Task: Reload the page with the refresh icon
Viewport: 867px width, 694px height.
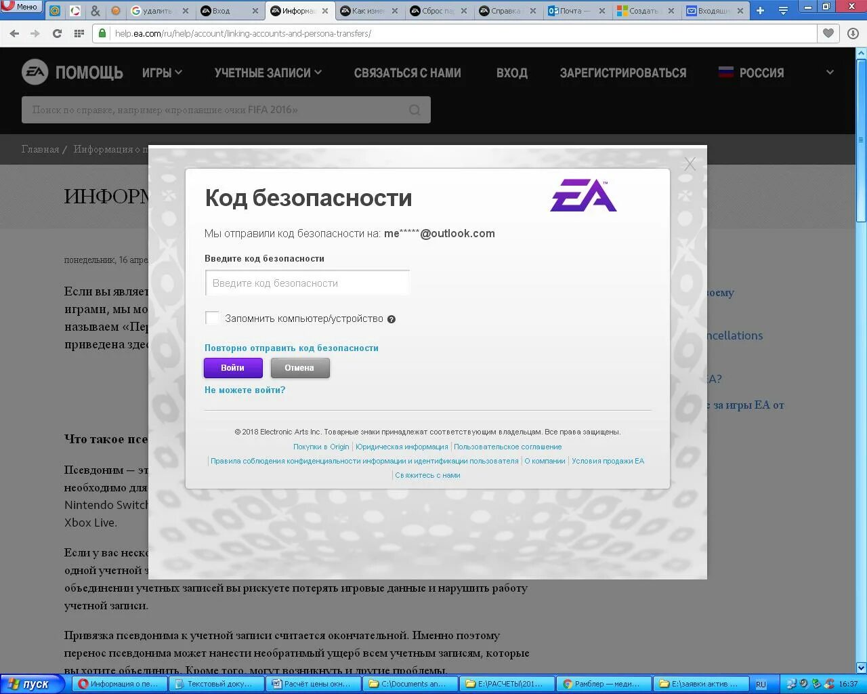Action: [x=57, y=33]
